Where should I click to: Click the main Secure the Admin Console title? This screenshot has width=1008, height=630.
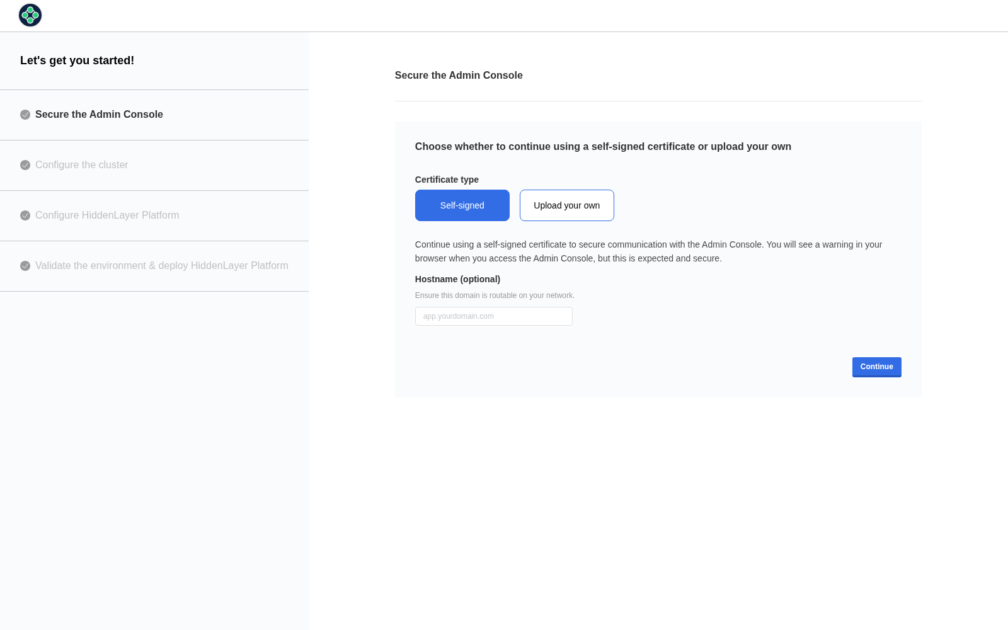tap(459, 75)
